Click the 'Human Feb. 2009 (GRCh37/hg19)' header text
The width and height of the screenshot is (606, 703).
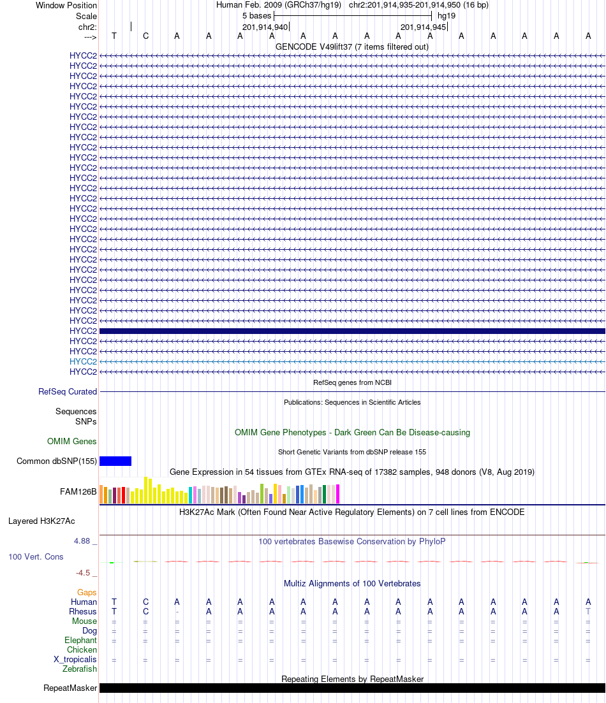pyautogui.click(x=279, y=5)
